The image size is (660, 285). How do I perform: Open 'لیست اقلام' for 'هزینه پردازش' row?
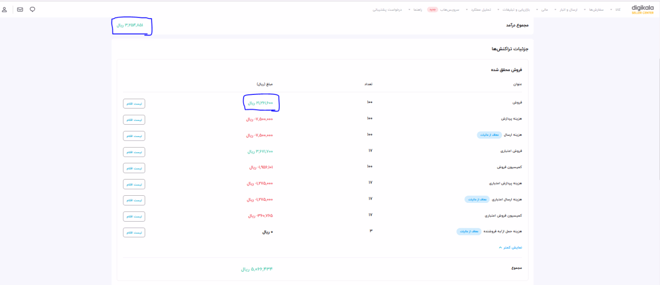click(x=134, y=120)
